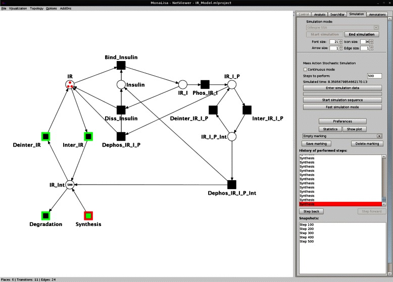393x282 pixels.
Task: Enable Continuous mode checkbox
Action: [305, 69]
